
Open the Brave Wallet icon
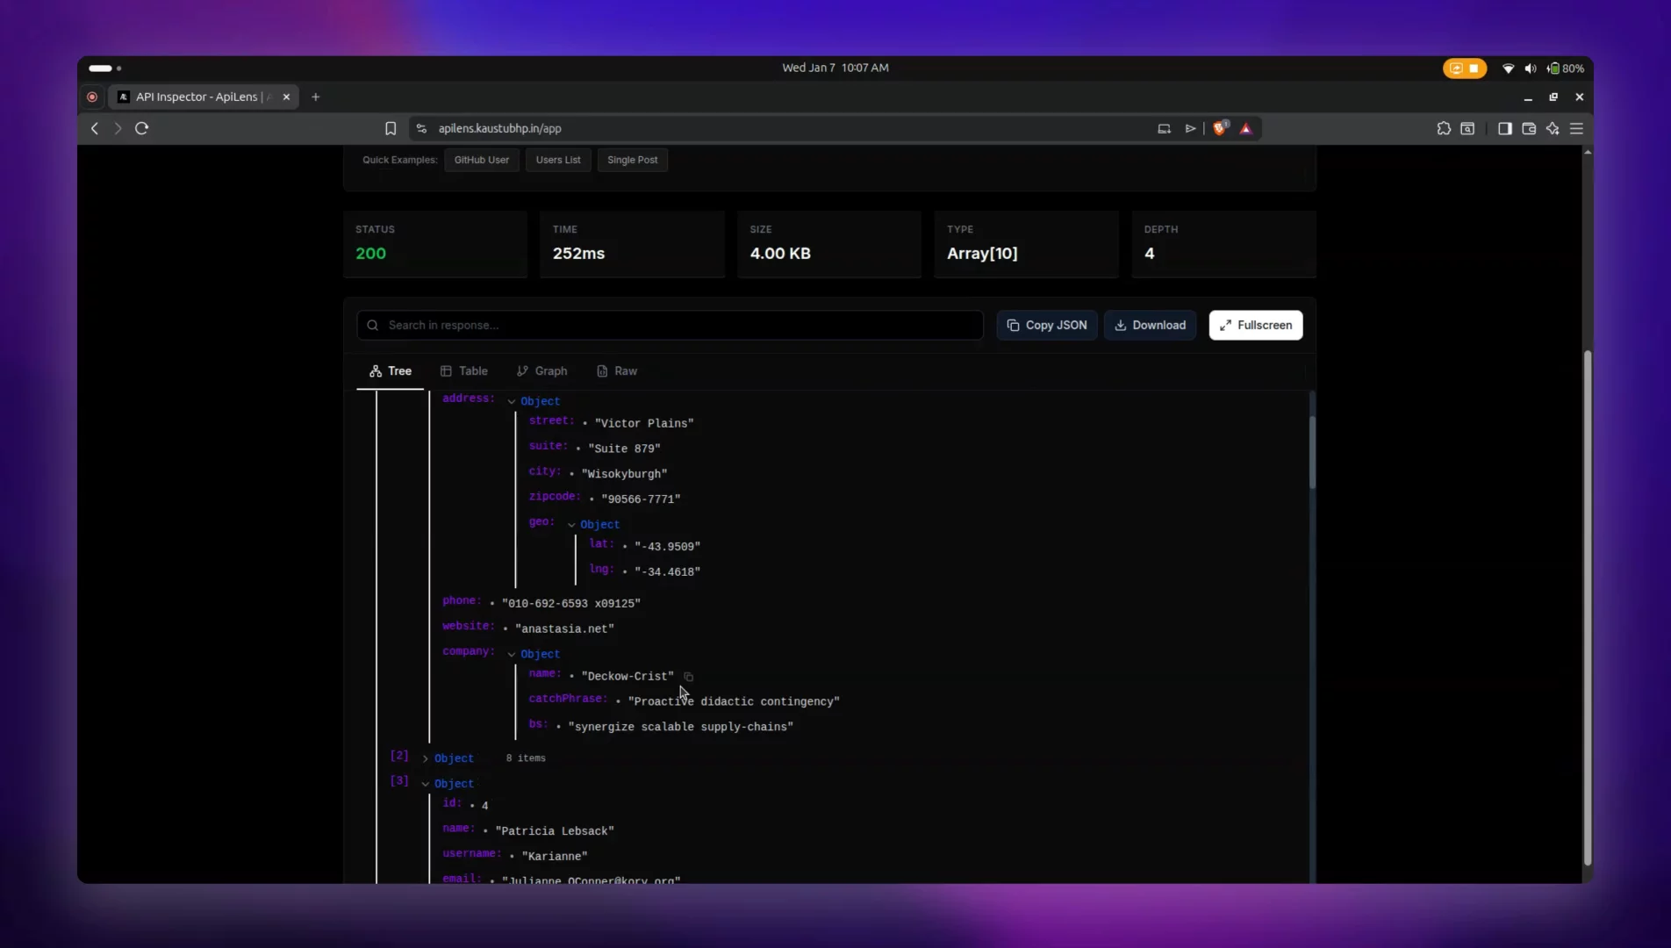(1529, 128)
